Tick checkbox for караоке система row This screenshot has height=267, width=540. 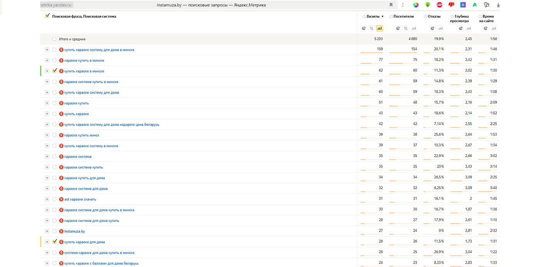pos(54,156)
